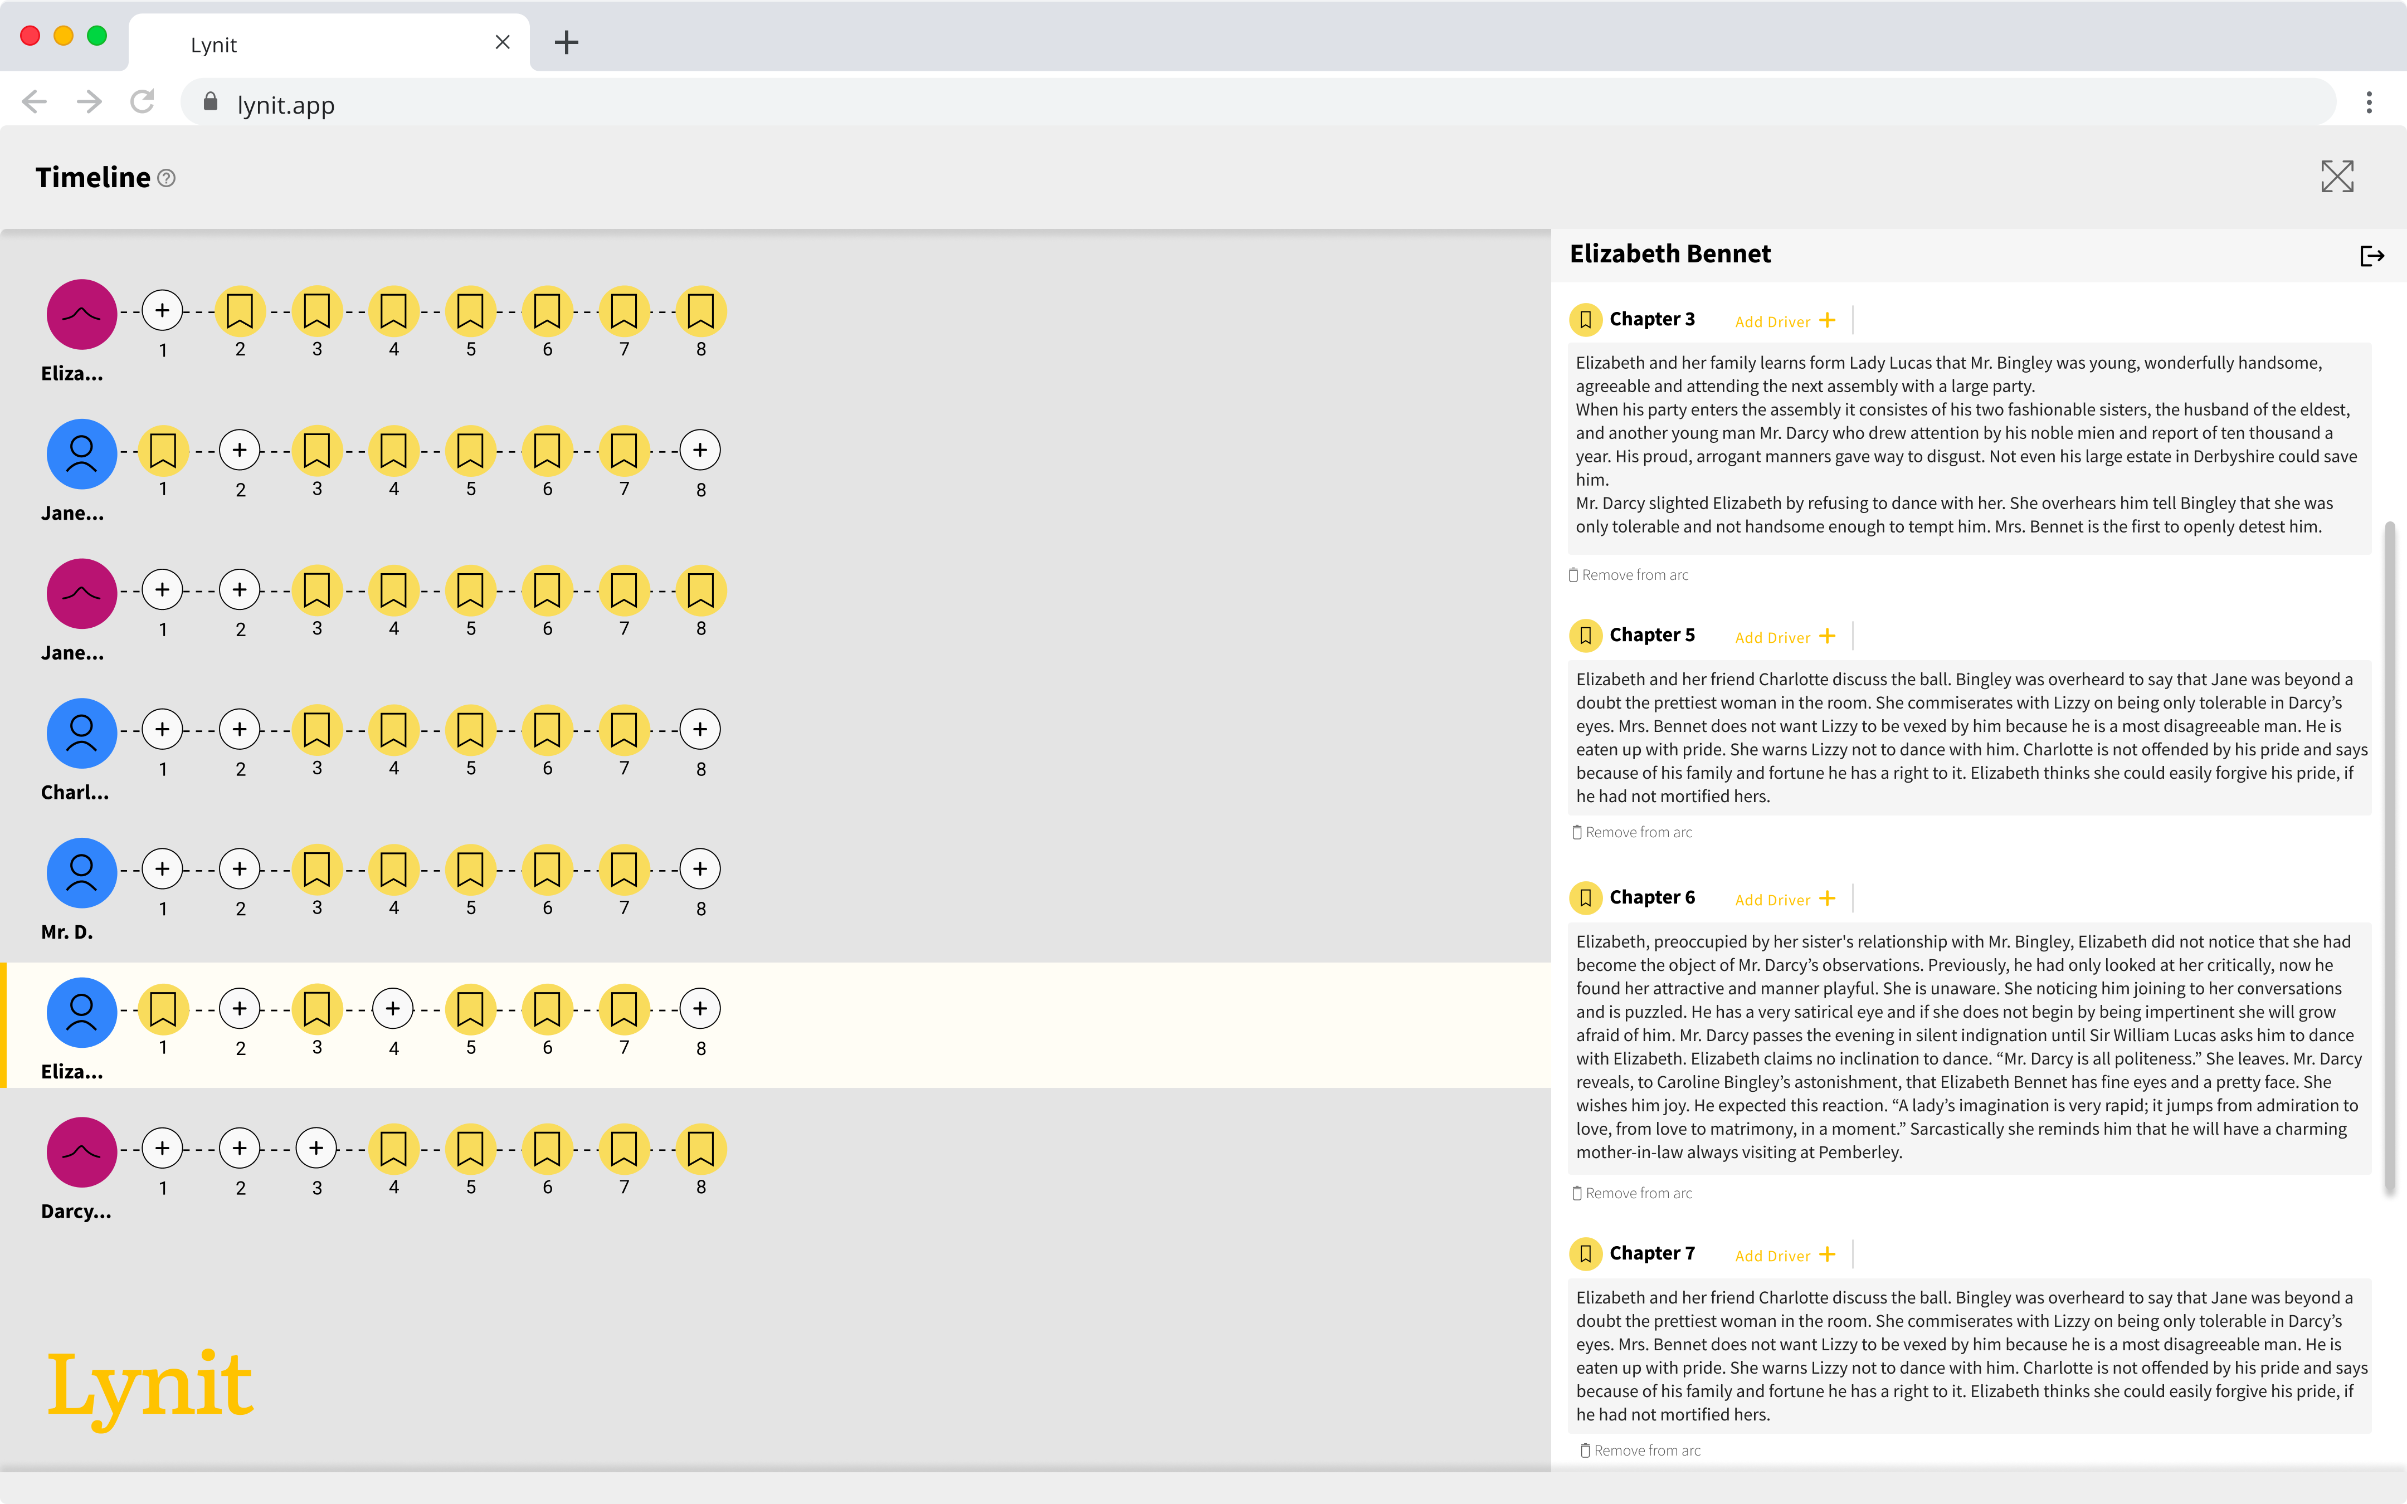Add a driver to Chapter 5
This screenshot has height=1504, width=2407.
click(x=1785, y=638)
